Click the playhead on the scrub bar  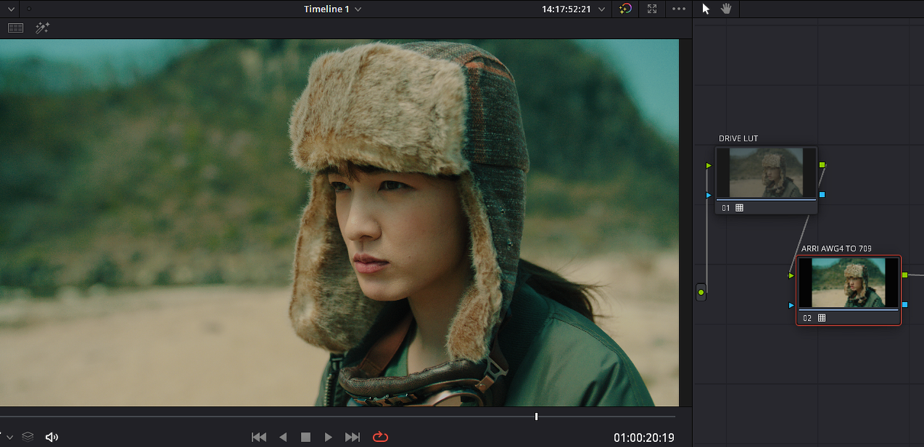tap(536, 416)
